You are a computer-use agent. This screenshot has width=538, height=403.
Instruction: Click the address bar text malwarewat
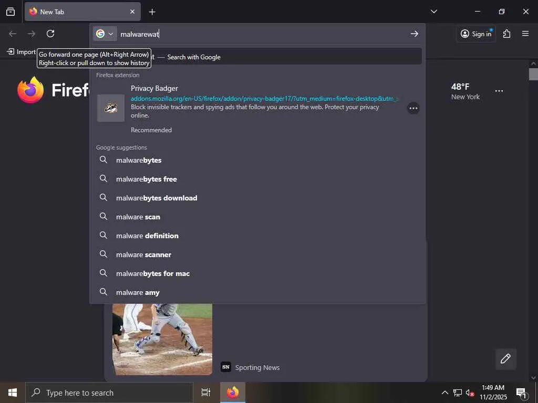coord(140,34)
